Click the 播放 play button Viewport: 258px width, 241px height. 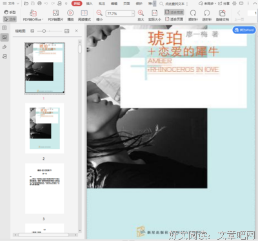70,15
